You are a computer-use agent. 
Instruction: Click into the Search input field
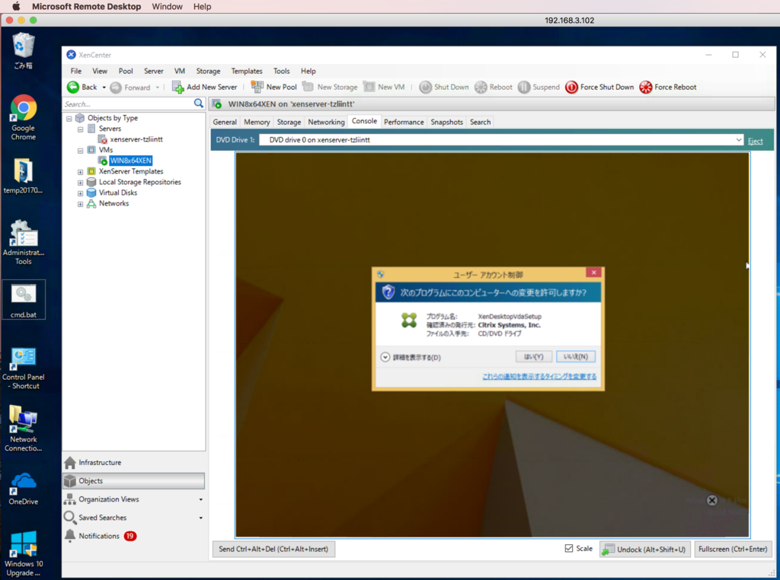pos(128,104)
